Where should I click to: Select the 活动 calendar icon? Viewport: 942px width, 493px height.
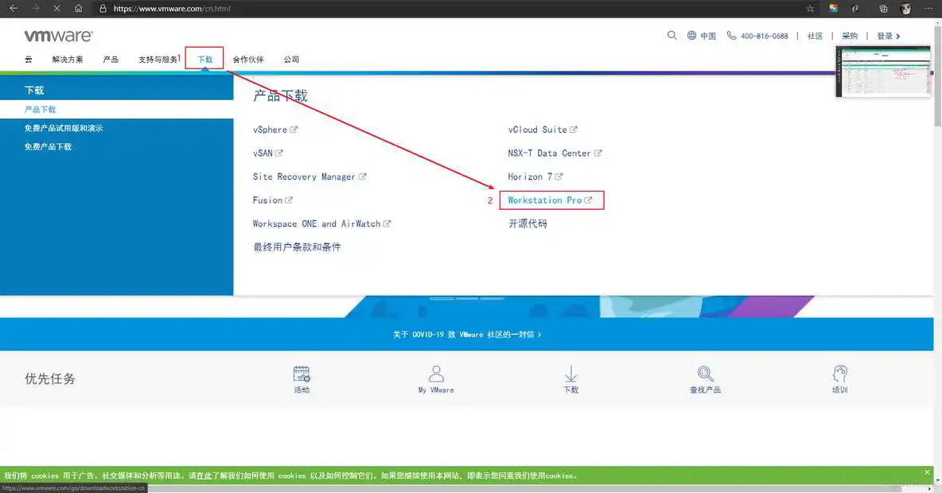tap(302, 373)
